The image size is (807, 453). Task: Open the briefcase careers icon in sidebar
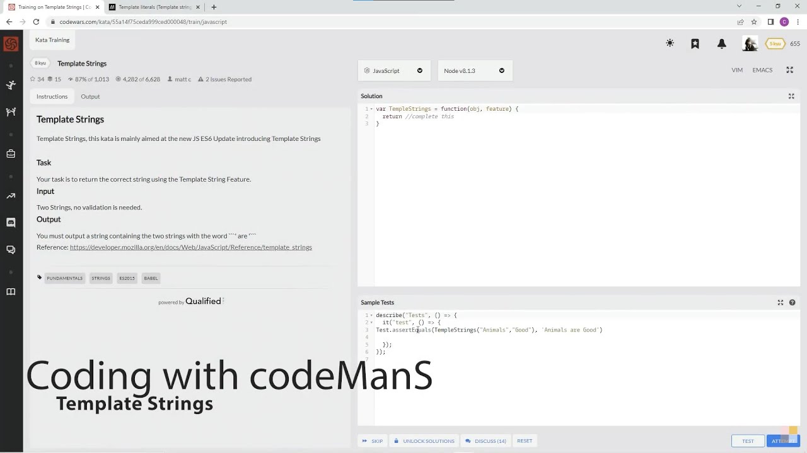[11, 154]
